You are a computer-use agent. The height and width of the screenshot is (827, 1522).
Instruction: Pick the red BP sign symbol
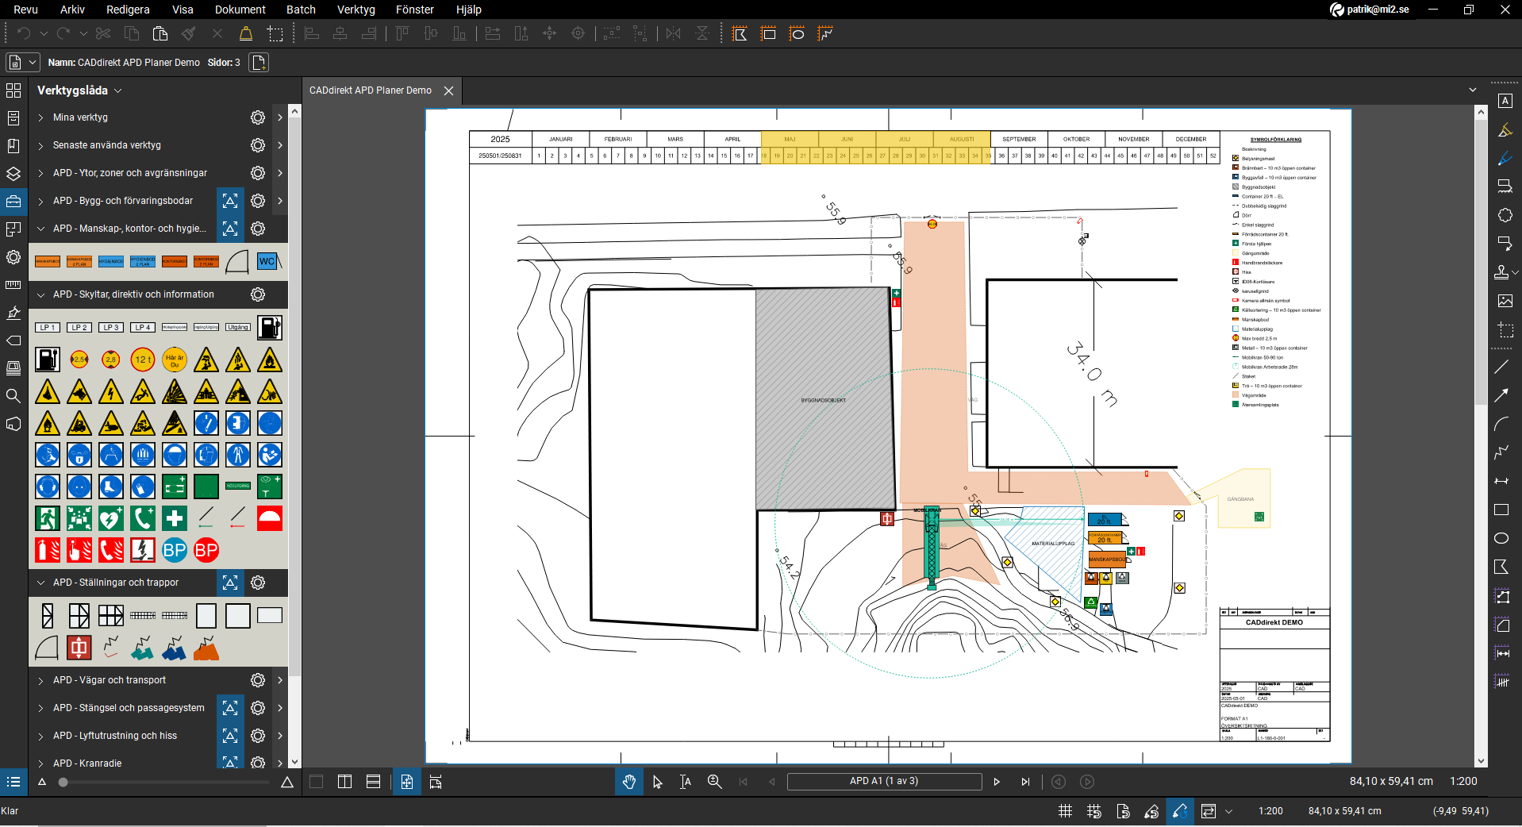[x=206, y=550]
